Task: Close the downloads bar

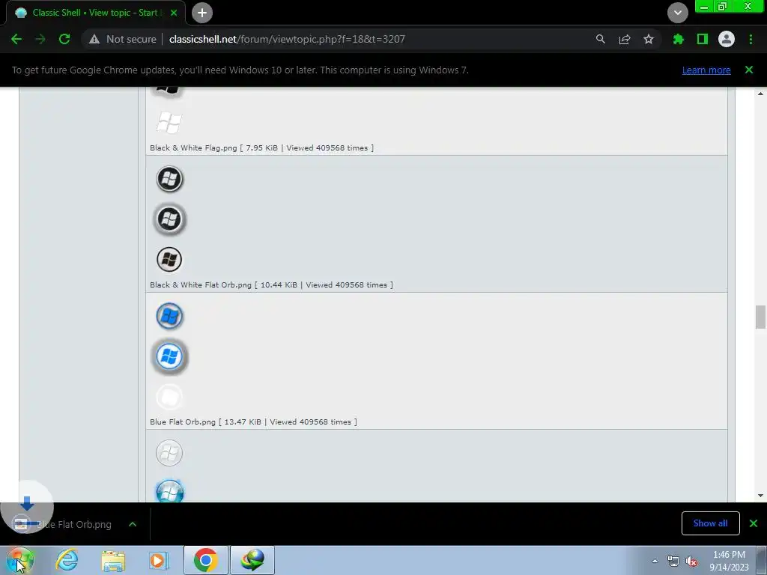Action: coord(754,523)
